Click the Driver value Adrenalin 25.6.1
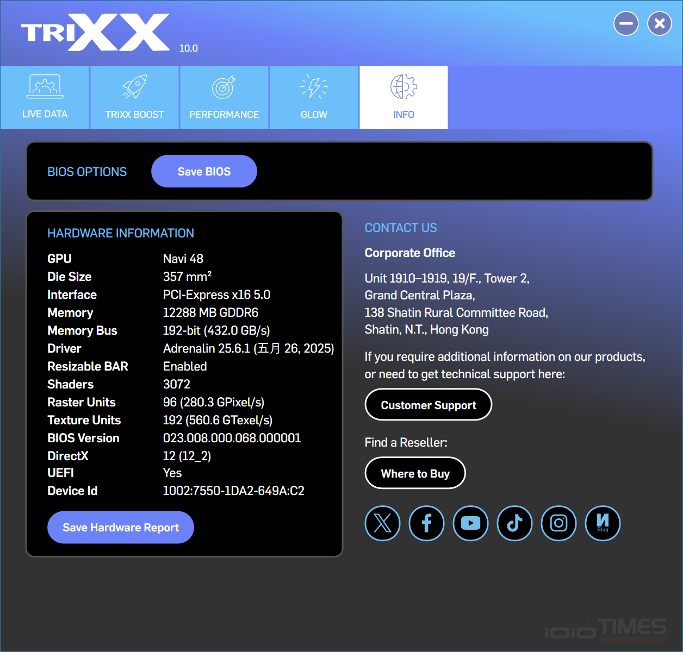Screen dimensions: 683x652 (249, 348)
